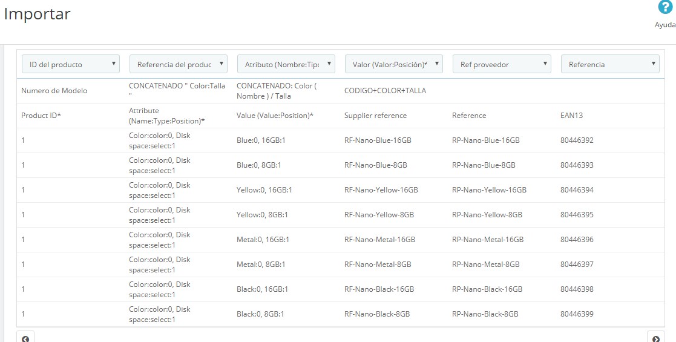
Task: Open the "Atributo (Nombre:Tipo)" dropdown
Action: pyautogui.click(x=286, y=64)
